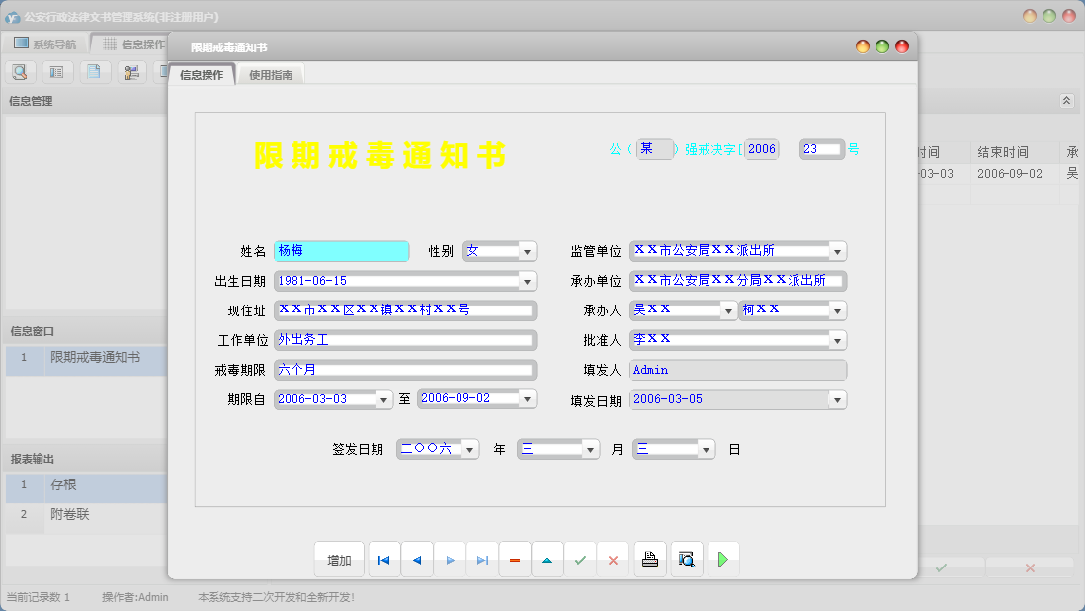Confirm changes with the green check icon
1085x611 pixels.
(580, 559)
